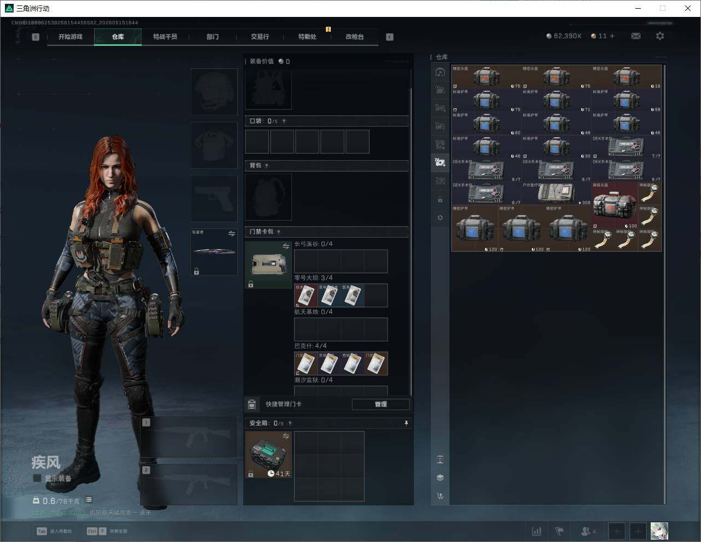The height and width of the screenshot is (542, 701).
Task: Click the plus icon next to currency 11
Action: [612, 36]
